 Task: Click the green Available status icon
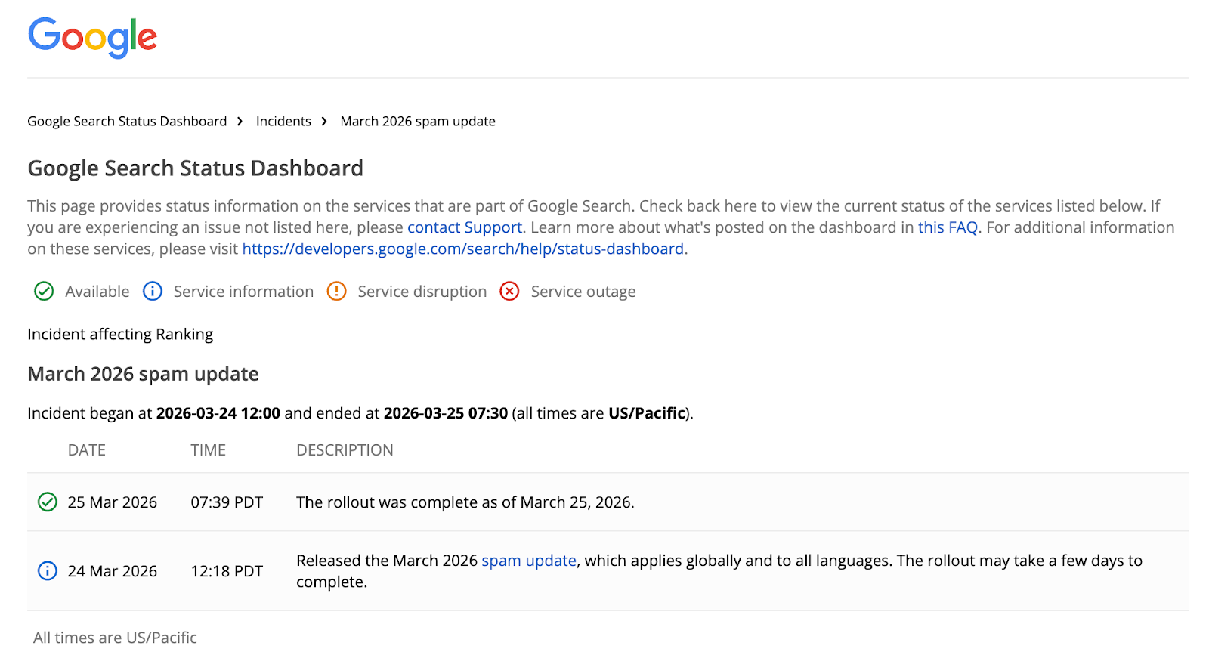click(44, 292)
